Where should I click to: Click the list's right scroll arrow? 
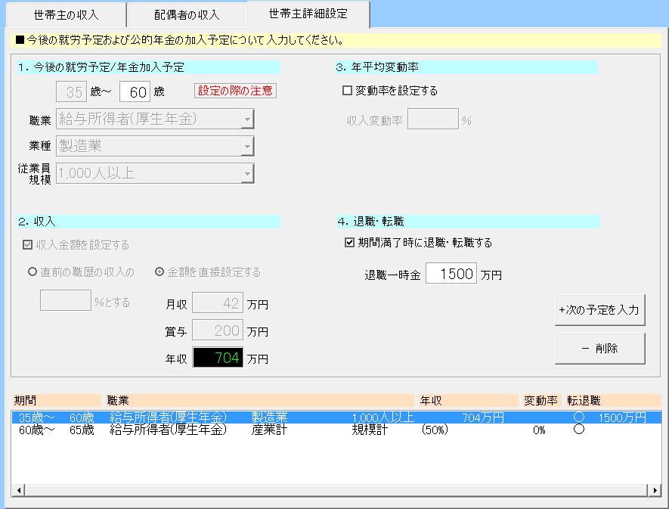[x=655, y=491]
